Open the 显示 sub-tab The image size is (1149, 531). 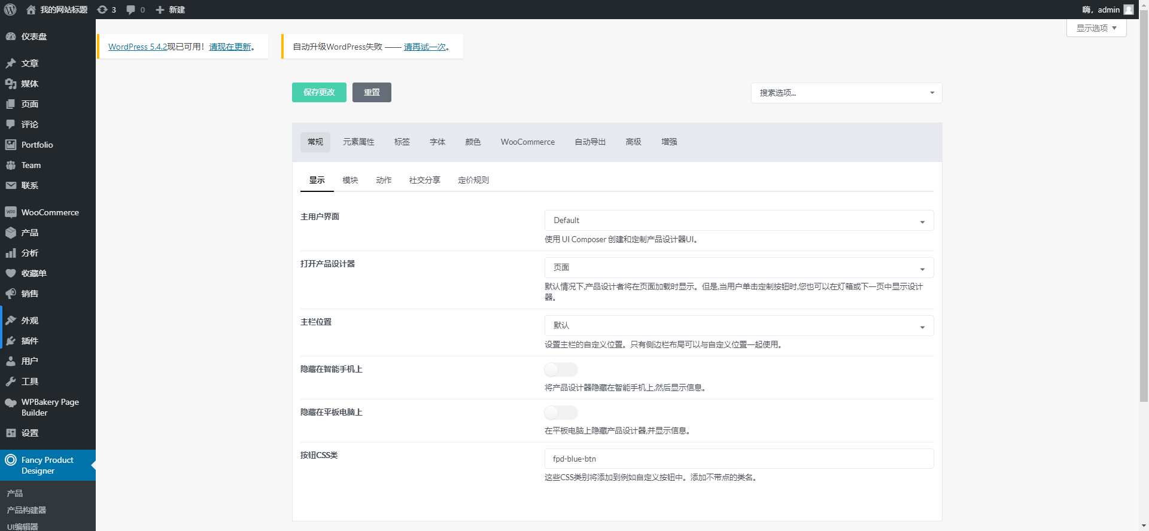click(317, 181)
